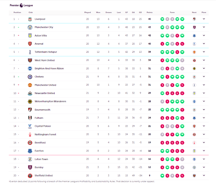Expand Tottenham Hotspur more details
Viewport: 216px width, 183px height.
(204, 52)
